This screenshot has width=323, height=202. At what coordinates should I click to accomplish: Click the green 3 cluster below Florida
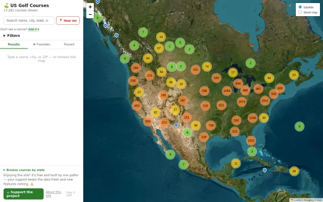tap(252, 151)
